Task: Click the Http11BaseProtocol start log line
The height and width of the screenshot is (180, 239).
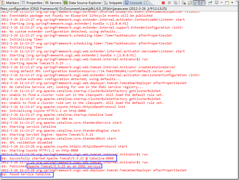Action: pyautogui.click(x=64, y=146)
